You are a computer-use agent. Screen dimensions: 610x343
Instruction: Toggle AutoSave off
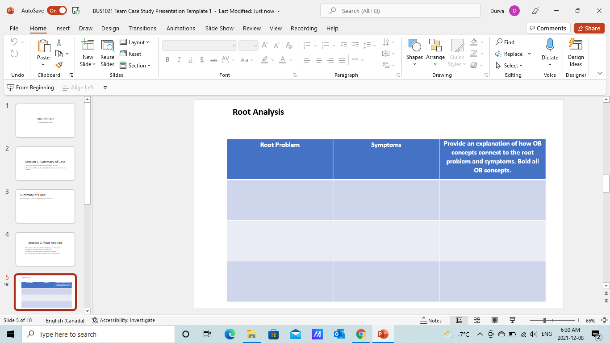[x=57, y=11]
